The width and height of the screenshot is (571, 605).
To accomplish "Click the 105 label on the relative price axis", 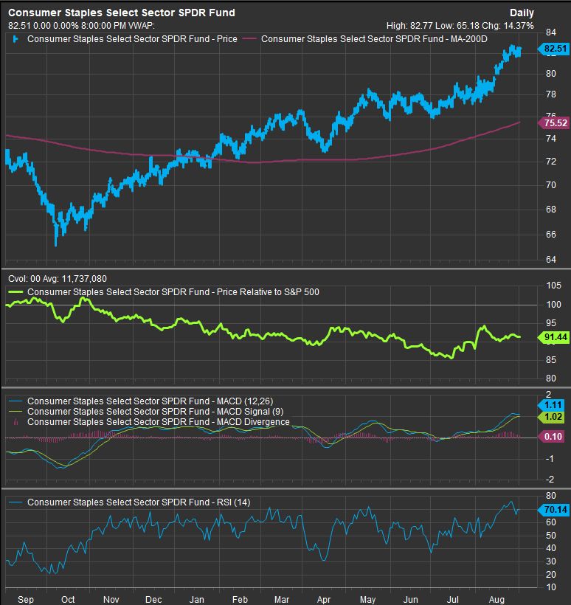I will point(553,286).
